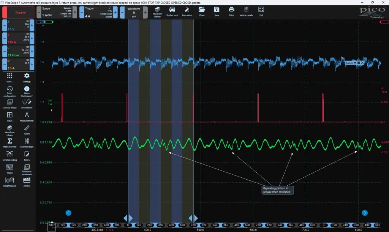Decrease Scope timebase with minus button

pyautogui.click(x=39, y=12)
